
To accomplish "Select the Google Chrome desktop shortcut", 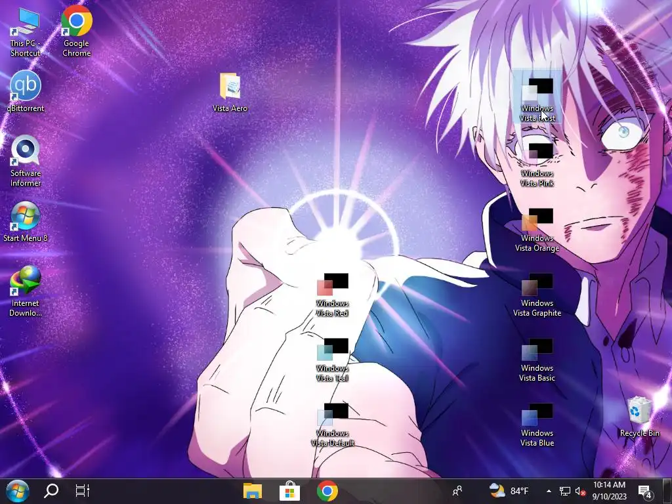I will [x=76, y=31].
